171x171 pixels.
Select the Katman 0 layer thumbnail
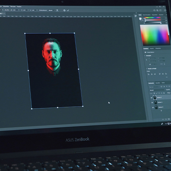pos(156,107)
